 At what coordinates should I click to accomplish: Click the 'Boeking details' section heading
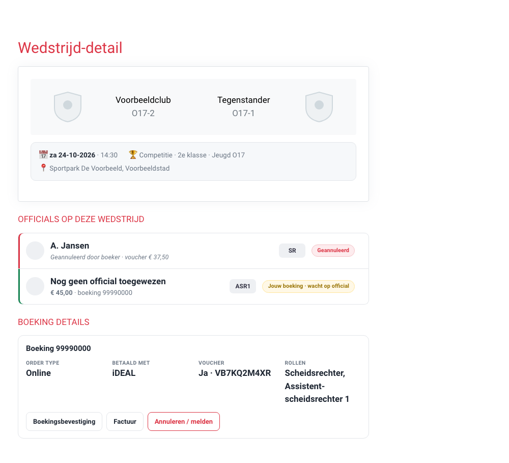pyautogui.click(x=53, y=322)
